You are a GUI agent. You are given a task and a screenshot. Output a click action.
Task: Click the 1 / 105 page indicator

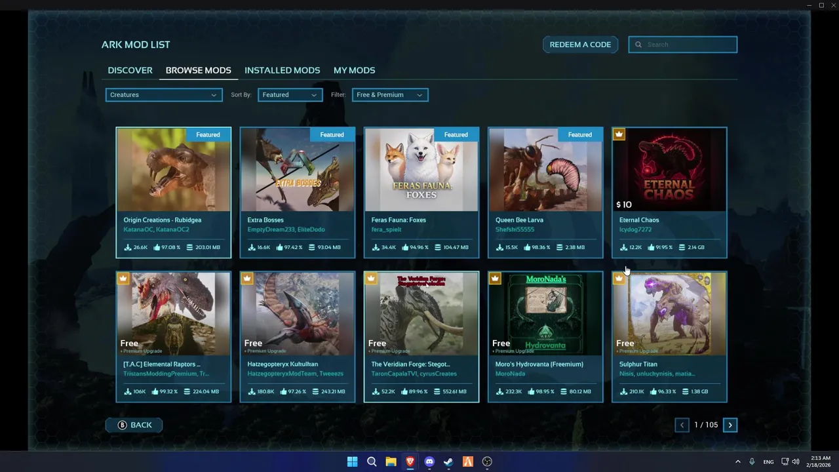tap(706, 425)
